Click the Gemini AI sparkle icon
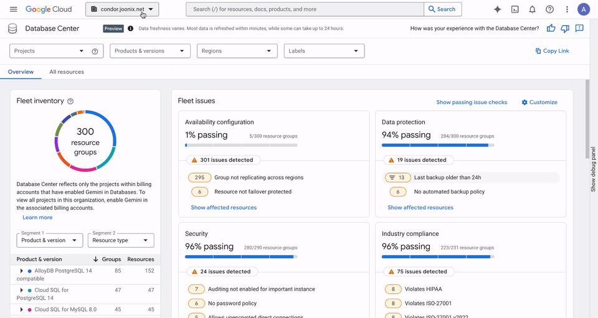Screen dimensions: 598x318 [x=497, y=9]
